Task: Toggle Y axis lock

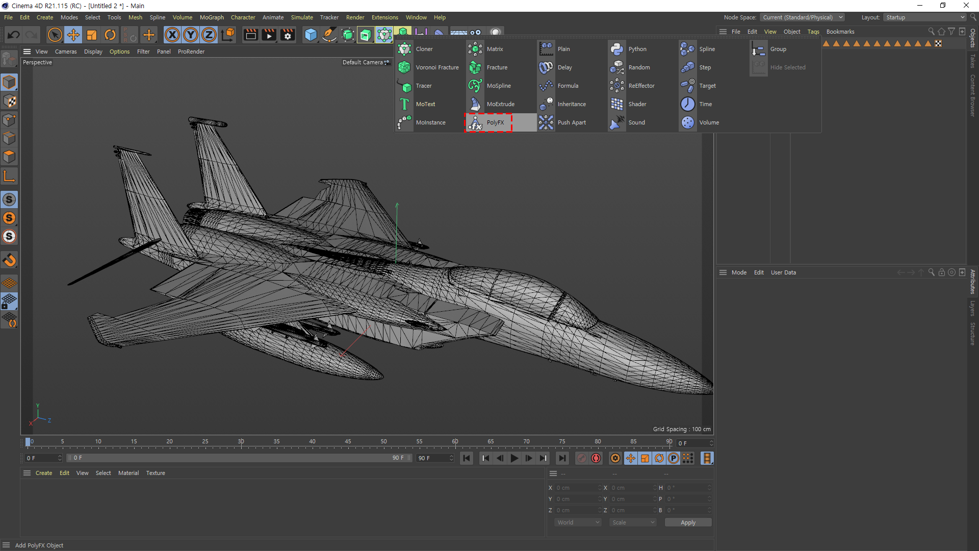Action: point(191,35)
